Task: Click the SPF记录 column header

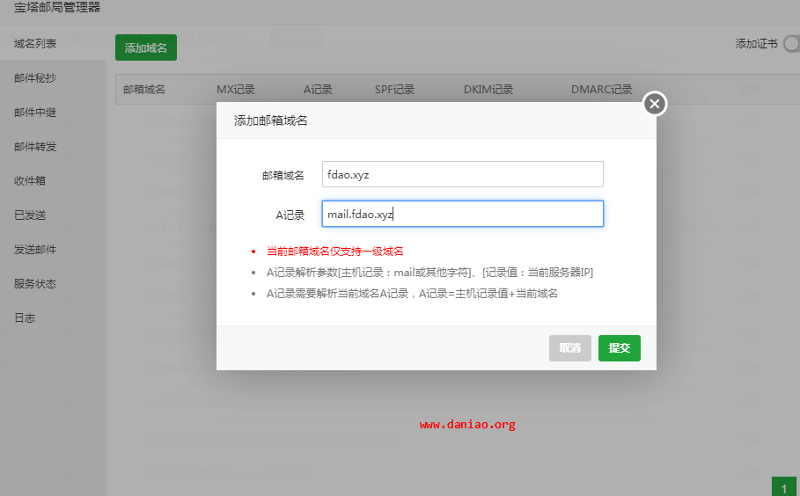Action: pyautogui.click(x=394, y=89)
